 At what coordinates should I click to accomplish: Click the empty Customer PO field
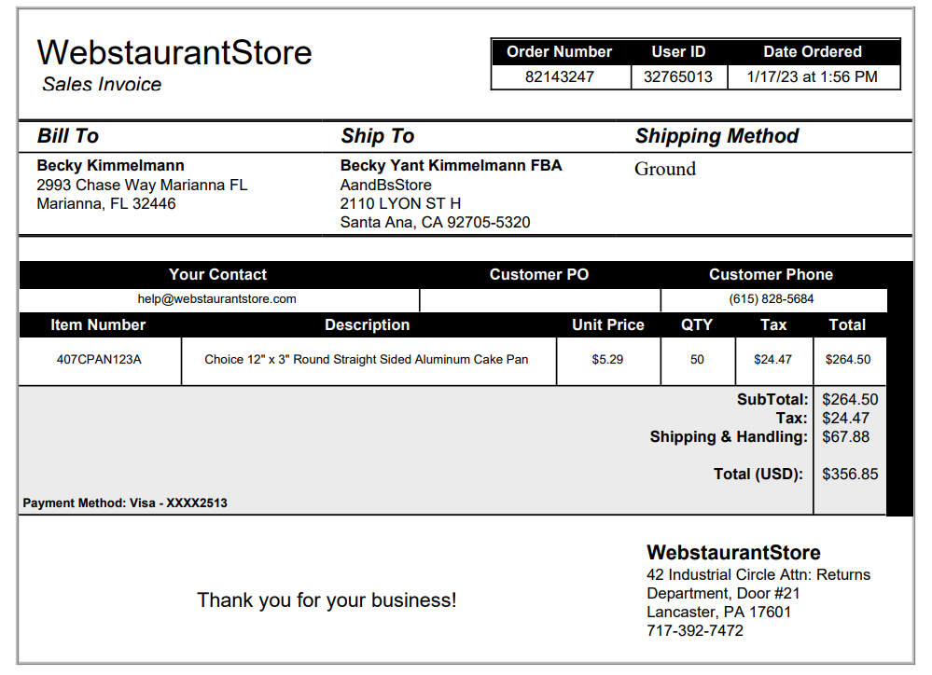pyautogui.click(x=540, y=299)
